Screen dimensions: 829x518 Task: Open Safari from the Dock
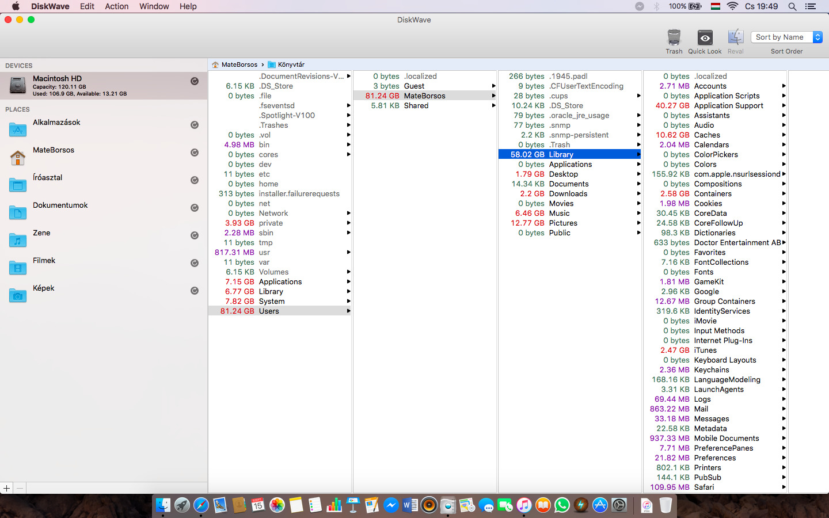point(201,505)
